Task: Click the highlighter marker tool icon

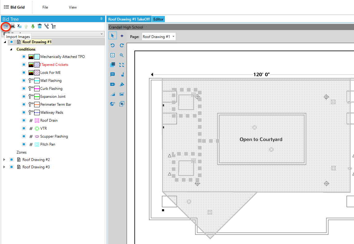Action: pyautogui.click(x=122, y=84)
